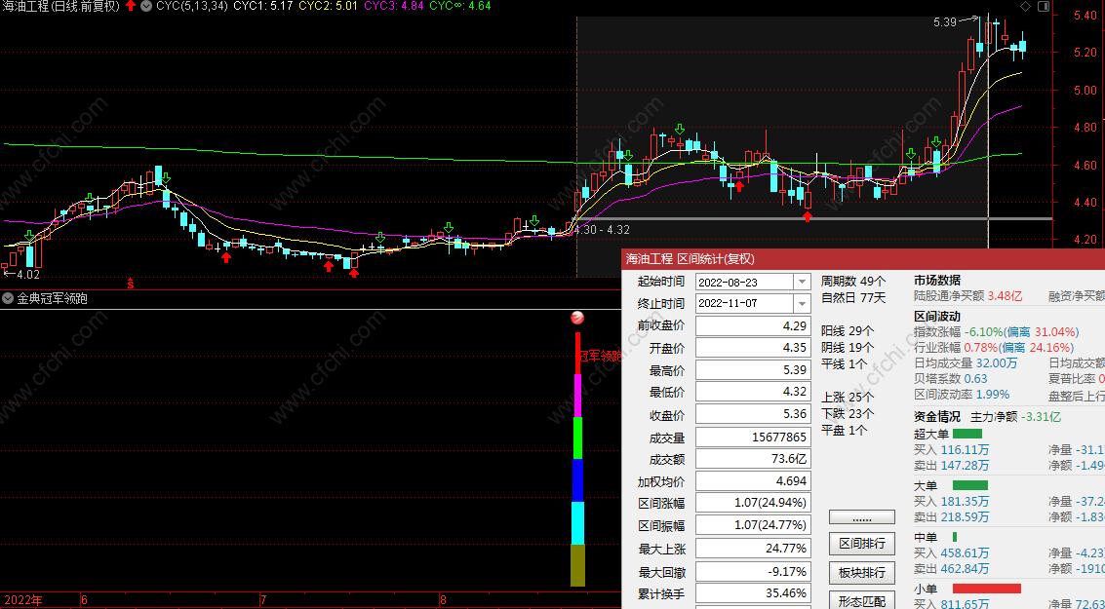The image size is (1105, 609).
Task: Select 最大回撤 value -9.17%
Action: click(x=753, y=572)
